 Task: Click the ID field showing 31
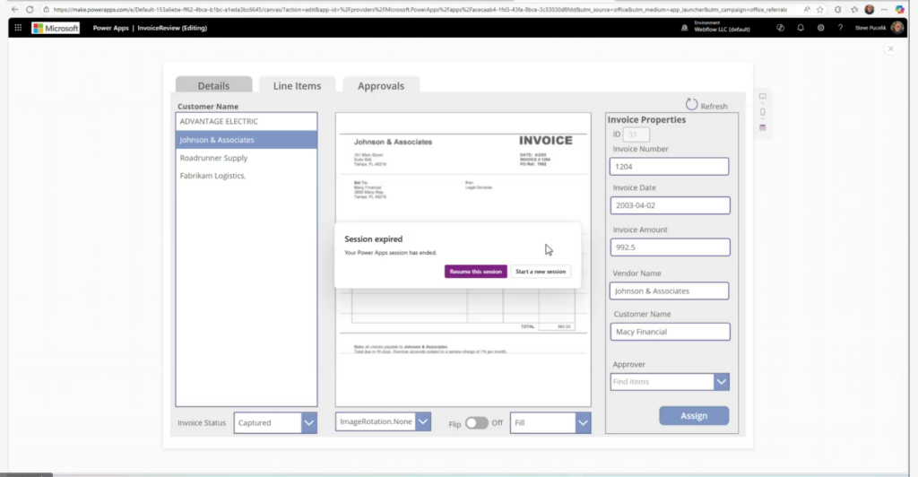(636, 134)
